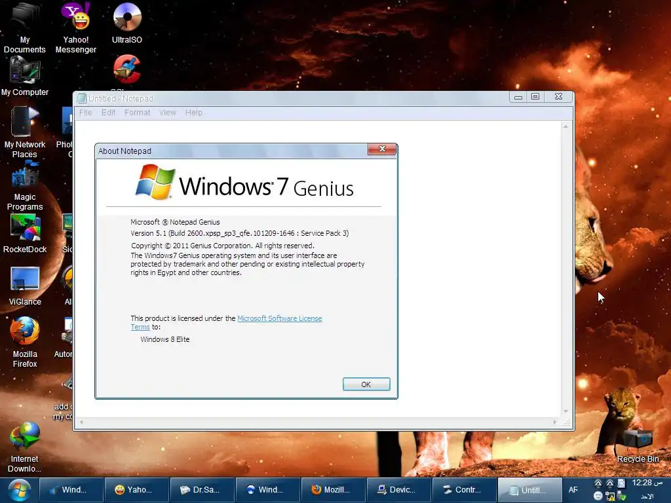Viewport: 671px width, 503px height.
Task: Open the Recycle Bin on the desktop
Action: pyautogui.click(x=638, y=447)
